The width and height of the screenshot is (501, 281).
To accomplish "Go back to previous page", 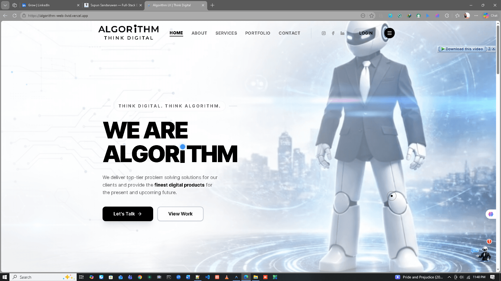I will point(5,16).
